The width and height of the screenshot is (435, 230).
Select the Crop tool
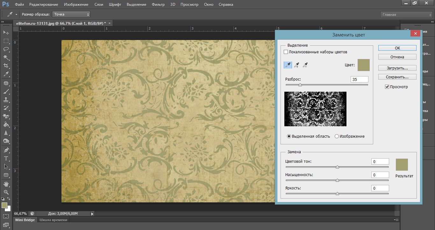point(6,65)
